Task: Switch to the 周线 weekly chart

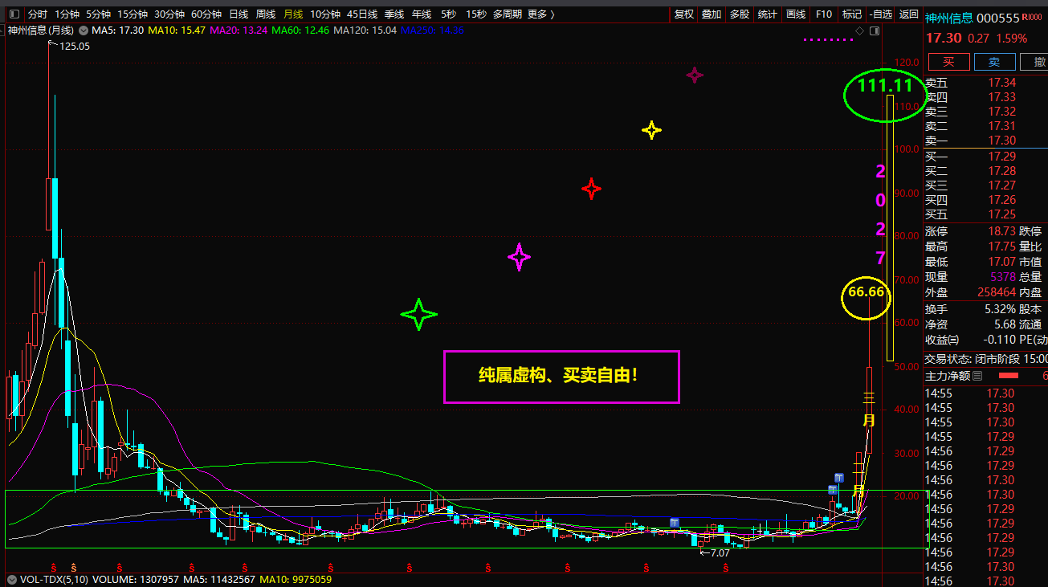Action: (266, 14)
